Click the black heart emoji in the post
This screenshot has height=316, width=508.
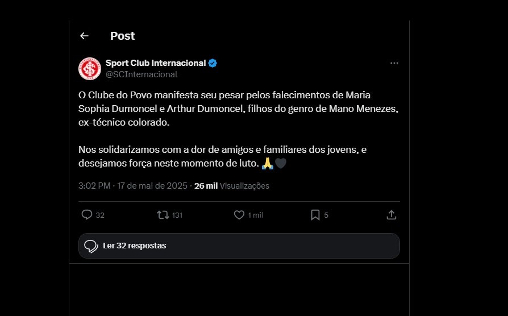coord(281,164)
